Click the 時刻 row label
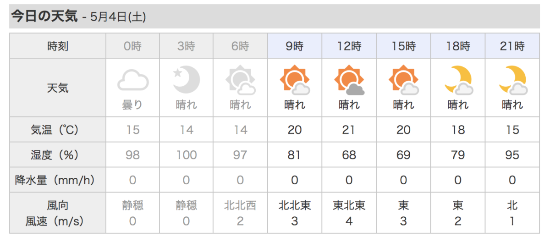Screen dimensions: 550x237 click(58, 46)
